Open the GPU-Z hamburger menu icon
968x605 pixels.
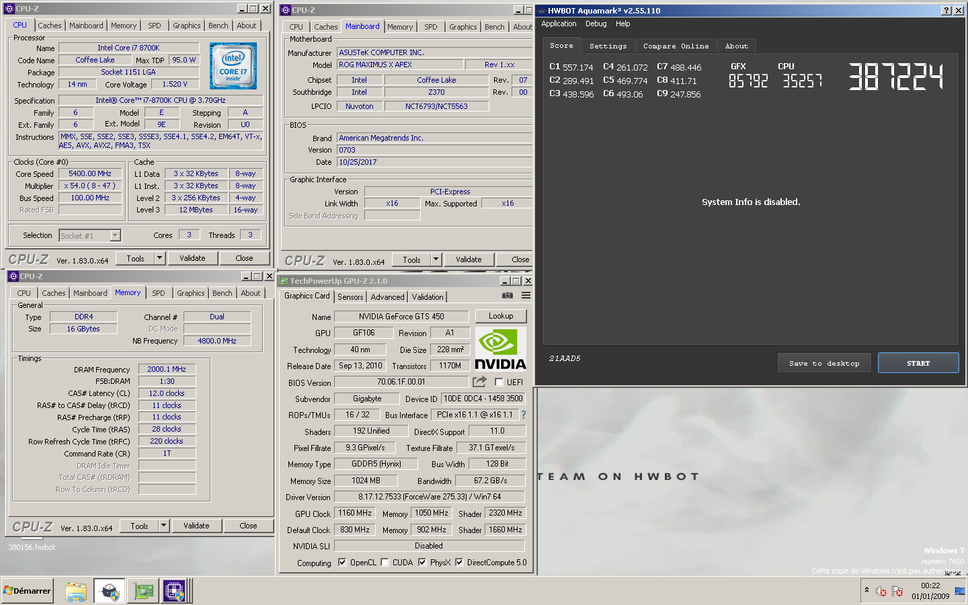click(x=526, y=296)
